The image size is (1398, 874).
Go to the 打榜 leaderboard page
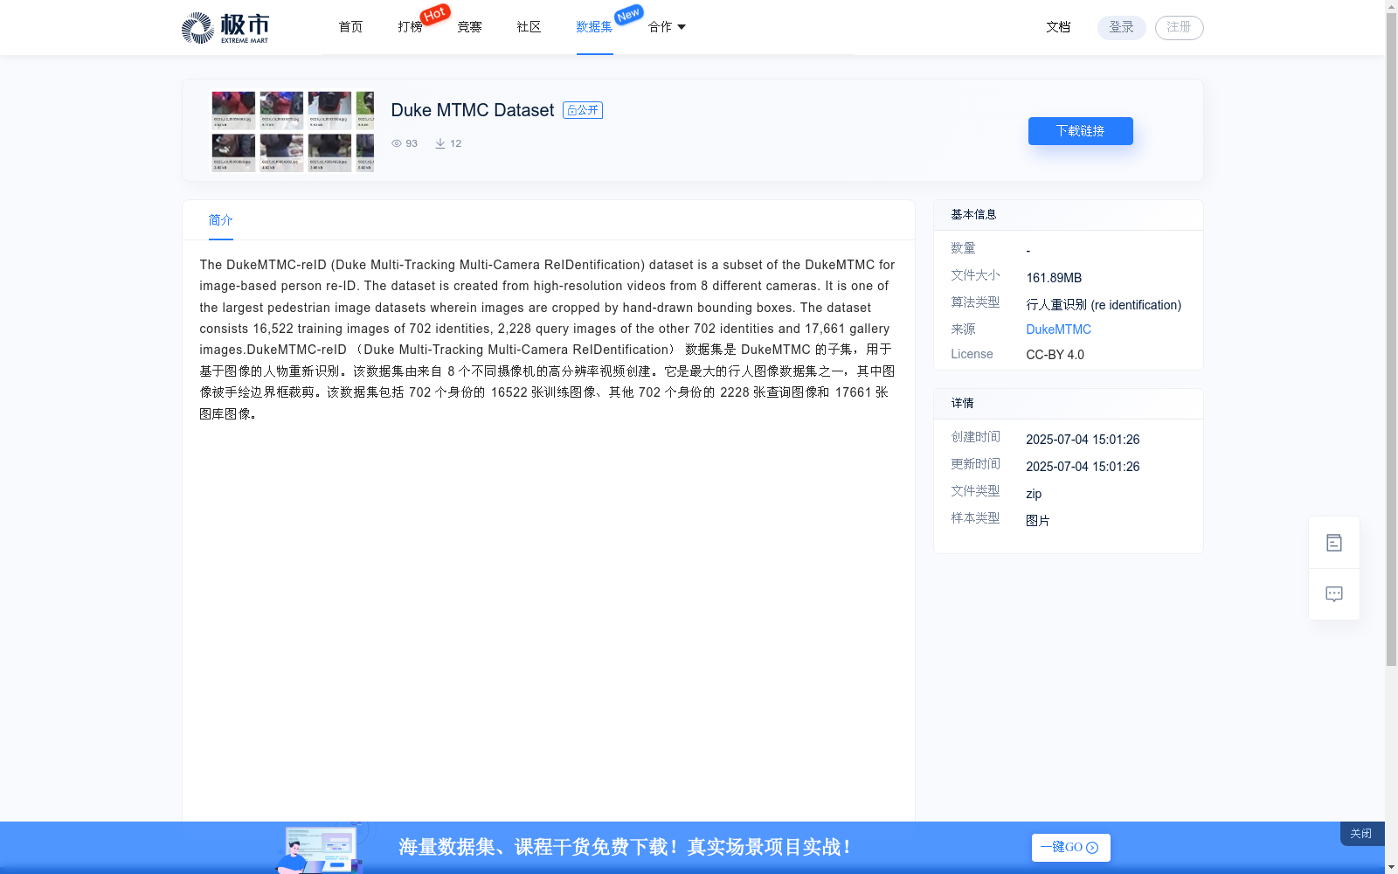tap(410, 27)
